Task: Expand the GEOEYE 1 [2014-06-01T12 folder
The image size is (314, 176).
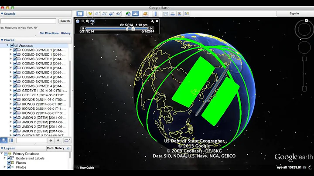Action: 10,95
